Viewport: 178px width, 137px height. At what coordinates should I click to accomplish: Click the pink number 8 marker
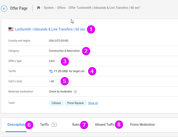point(119,124)
